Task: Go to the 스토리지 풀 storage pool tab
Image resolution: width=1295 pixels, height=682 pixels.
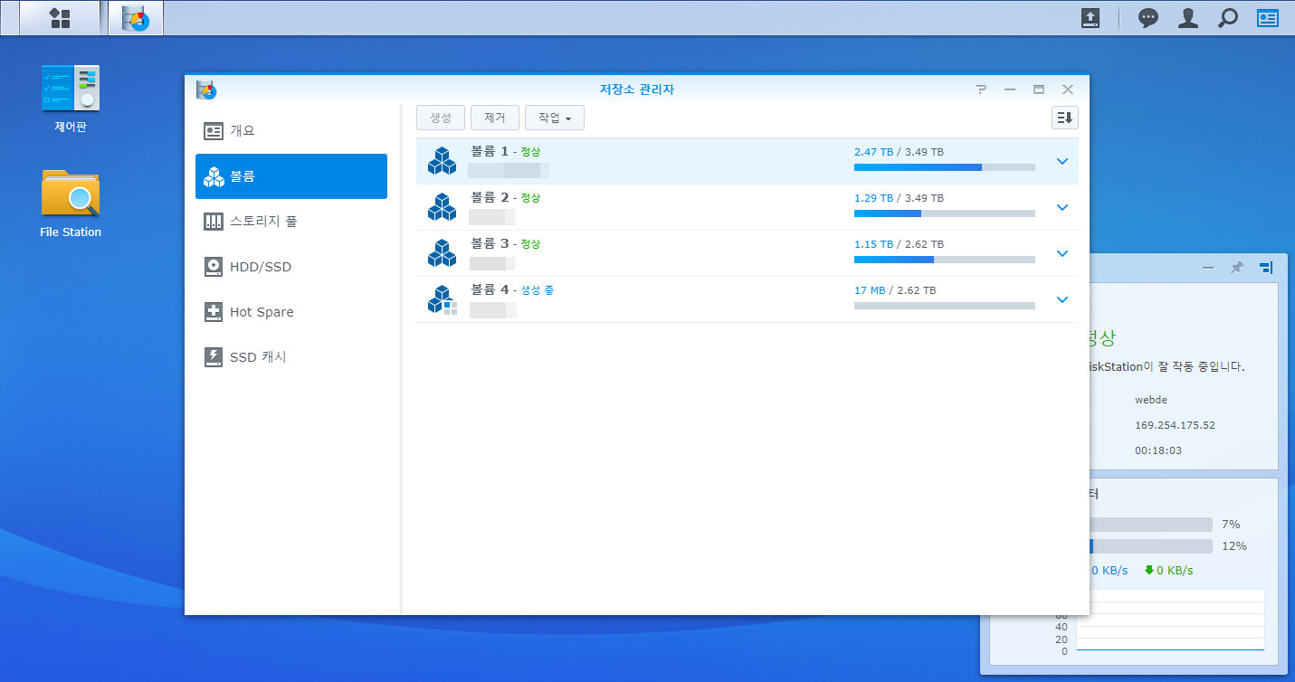Action: point(291,222)
